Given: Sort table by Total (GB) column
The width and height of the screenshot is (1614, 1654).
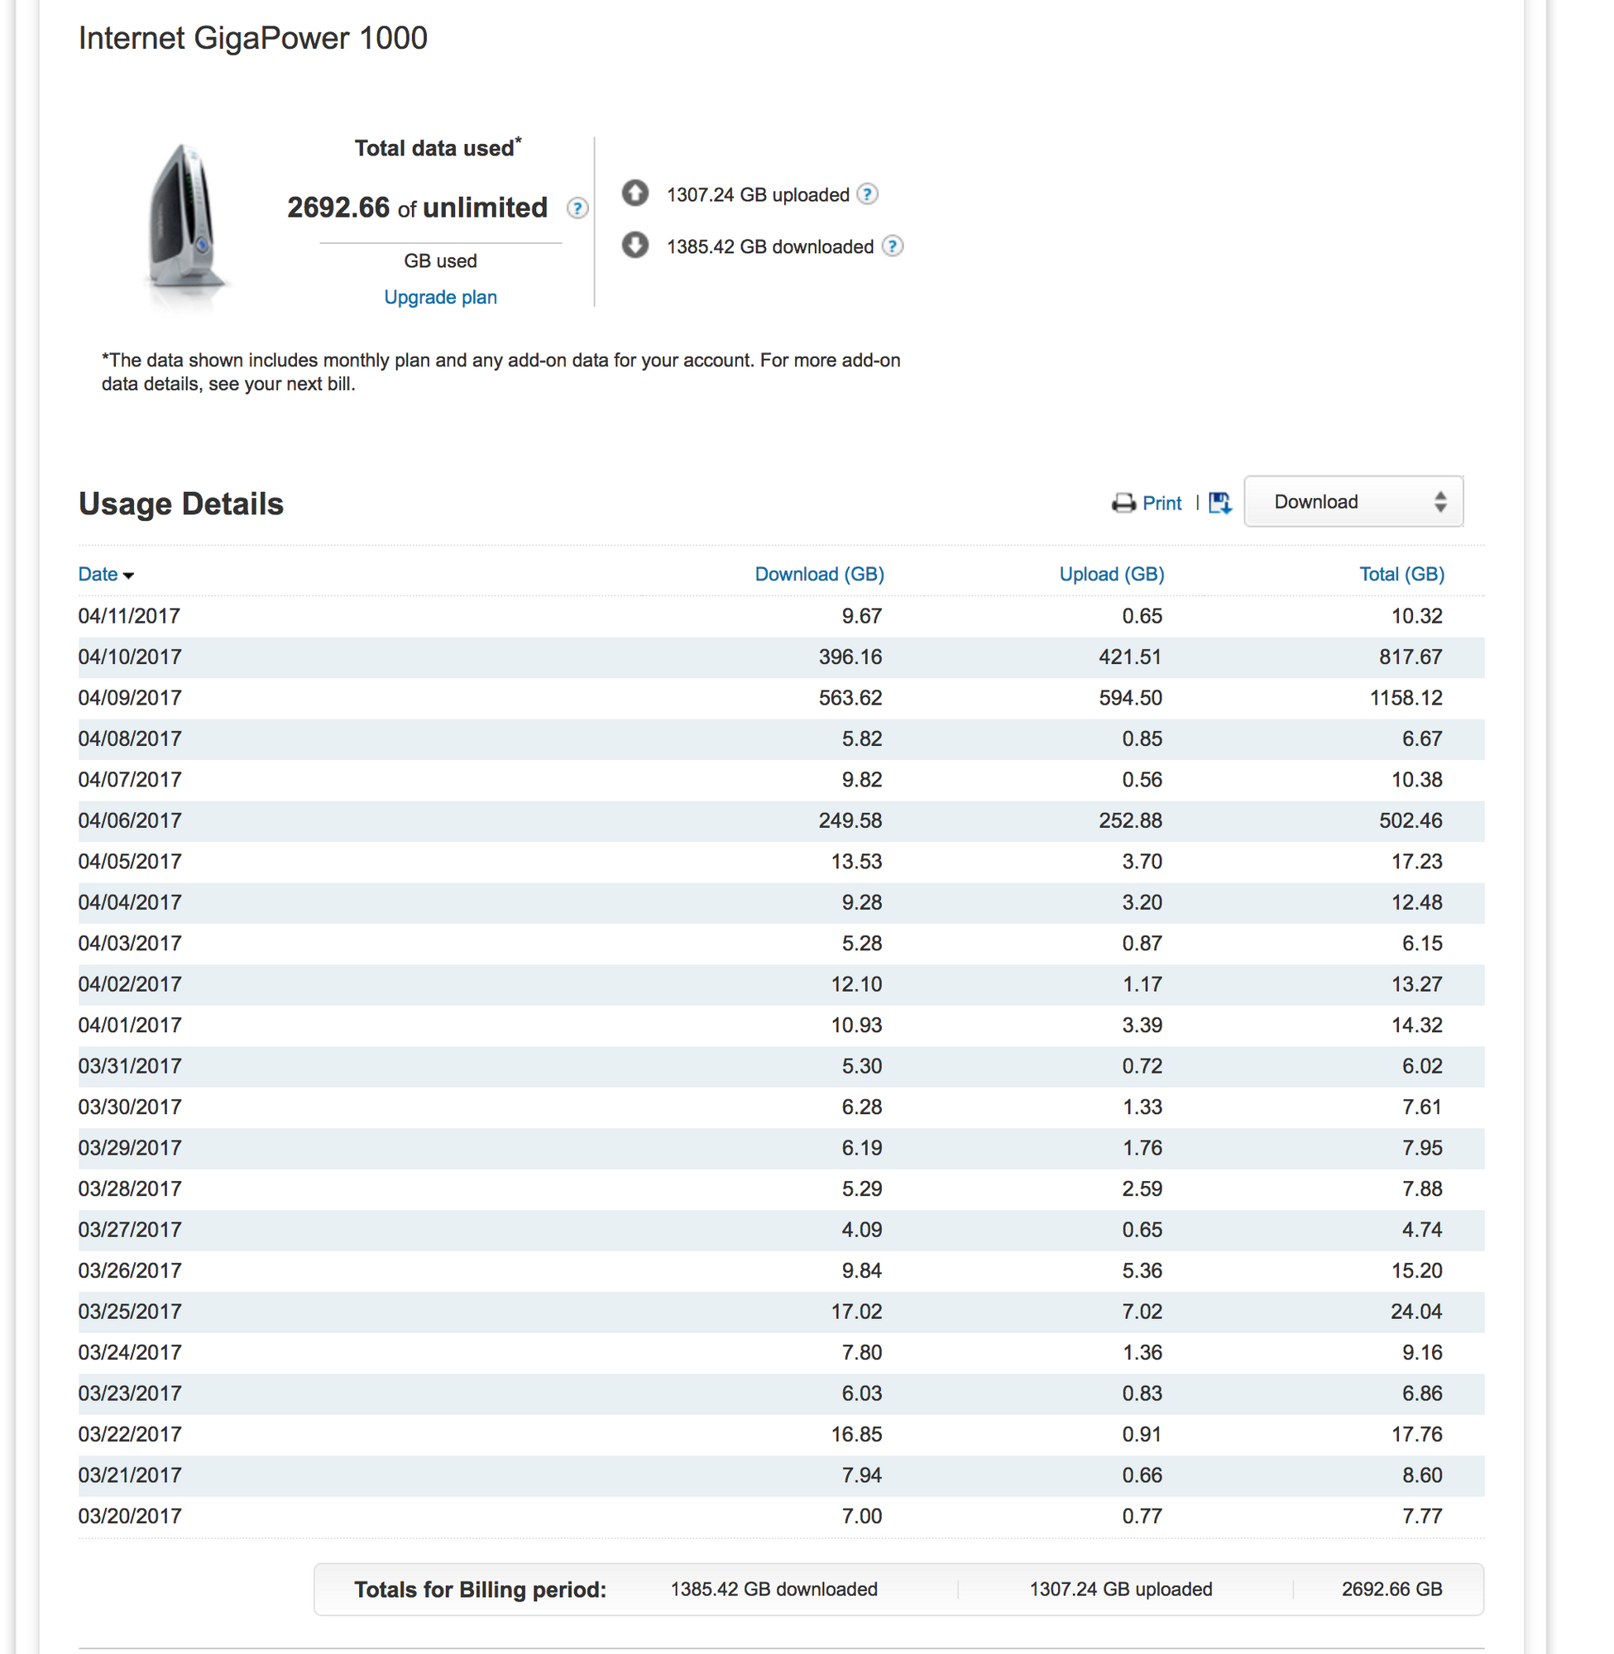Looking at the screenshot, I should coord(1401,574).
